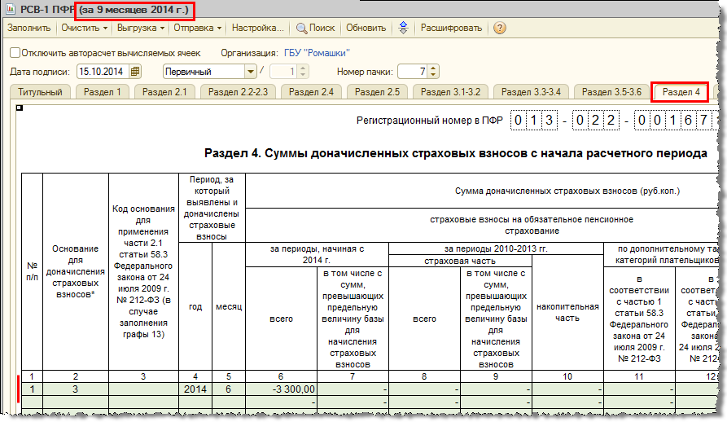Click the magnifier Поиск search icon
The height and width of the screenshot is (422, 727).
coord(301,29)
